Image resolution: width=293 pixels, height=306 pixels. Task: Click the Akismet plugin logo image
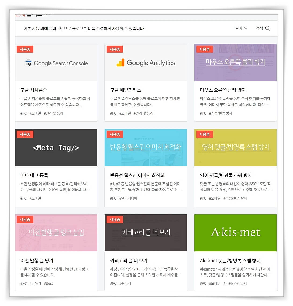[x=235, y=232]
